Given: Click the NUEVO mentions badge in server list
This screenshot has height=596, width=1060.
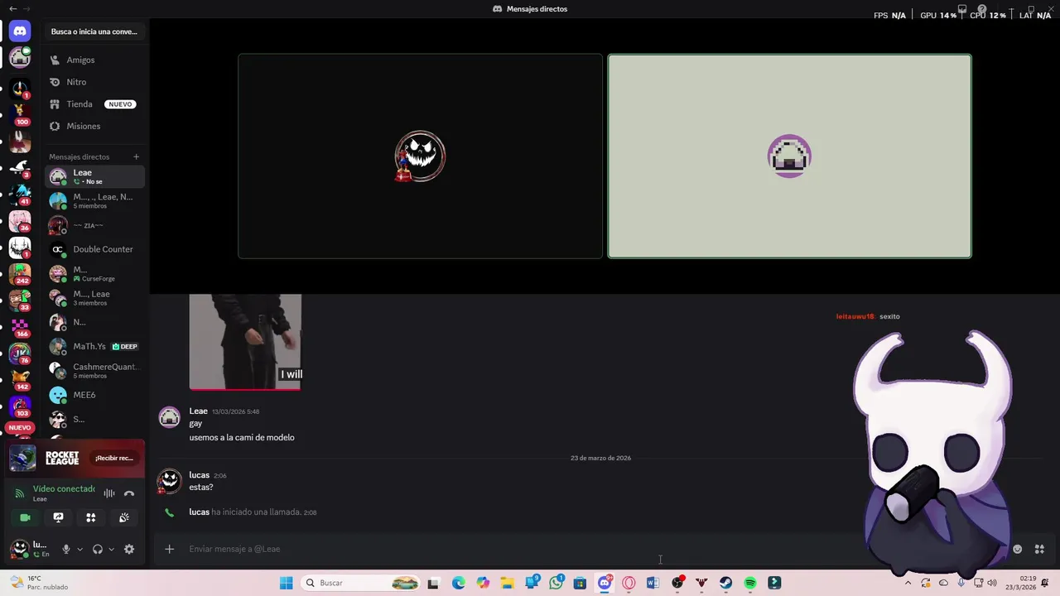Looking at the screenshot, I should pyautogui.click(x=20, y=428).
